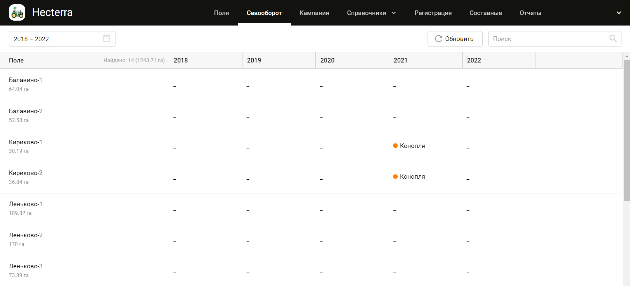The image size is (630, 286).
Task: Open the Составные section
Action: (x=485, y=13)
